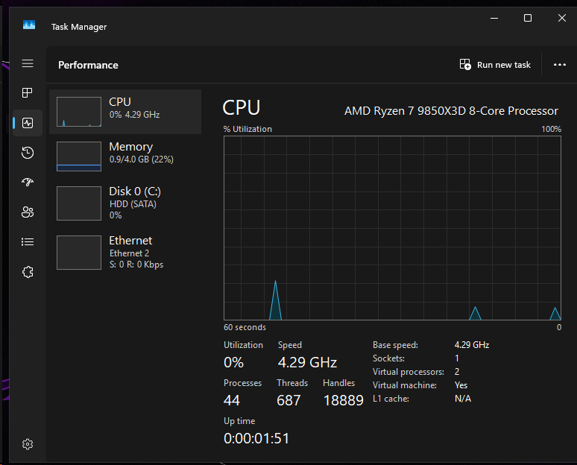Click the Performance page heading
577x465 pixels.
click(x=88, y=65)
